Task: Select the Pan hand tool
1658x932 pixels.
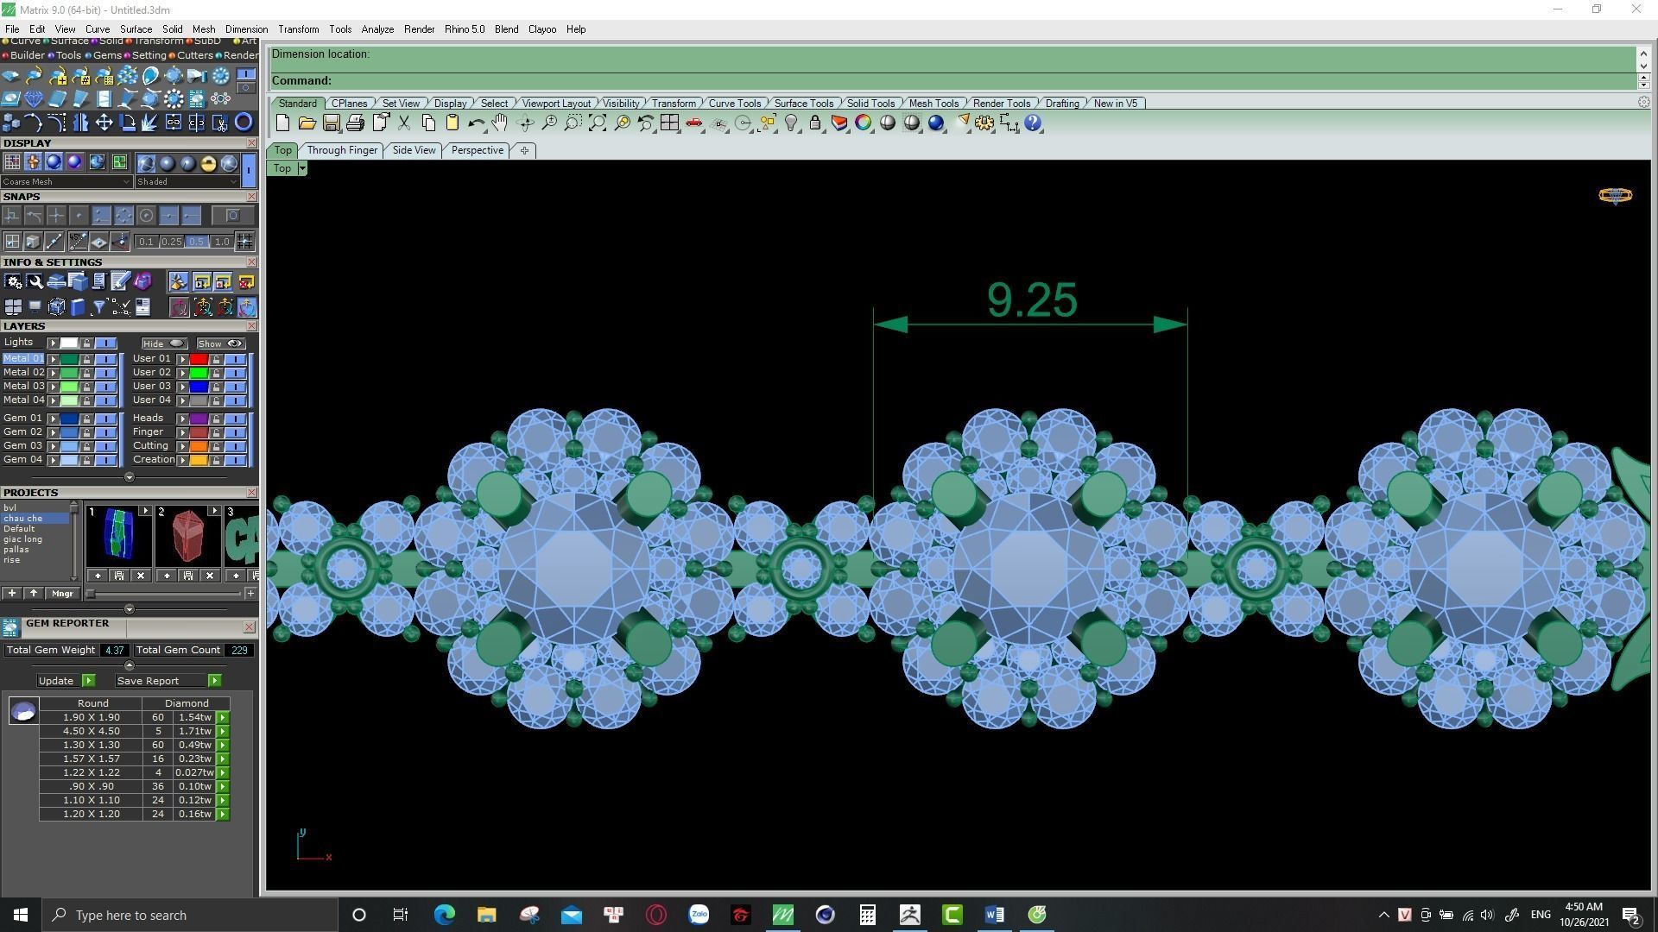Action: (x=500, y=123)
